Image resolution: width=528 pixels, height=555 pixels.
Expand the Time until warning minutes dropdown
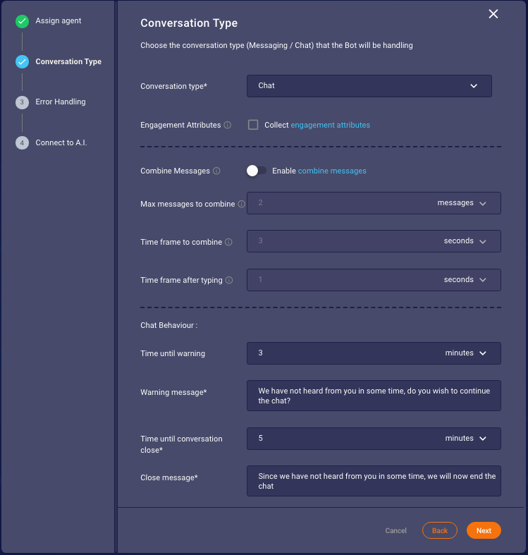(x=465, y=353)
